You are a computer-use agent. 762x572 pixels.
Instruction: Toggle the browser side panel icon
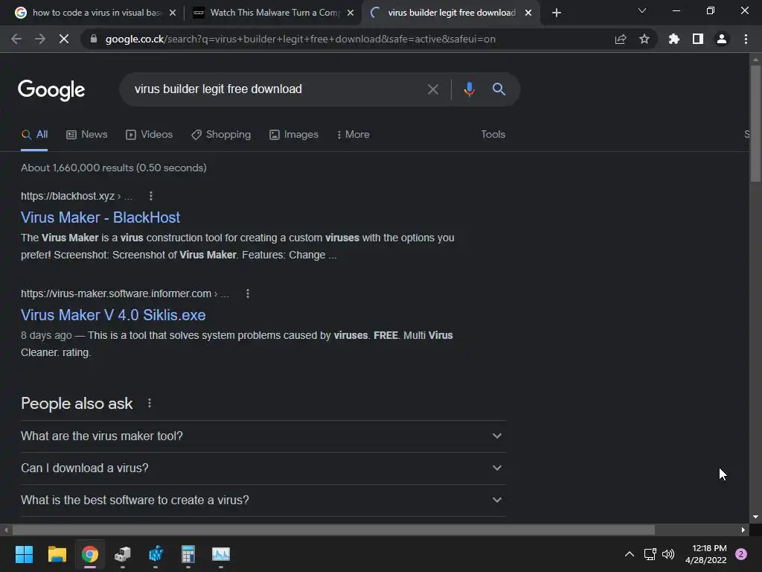698,39
